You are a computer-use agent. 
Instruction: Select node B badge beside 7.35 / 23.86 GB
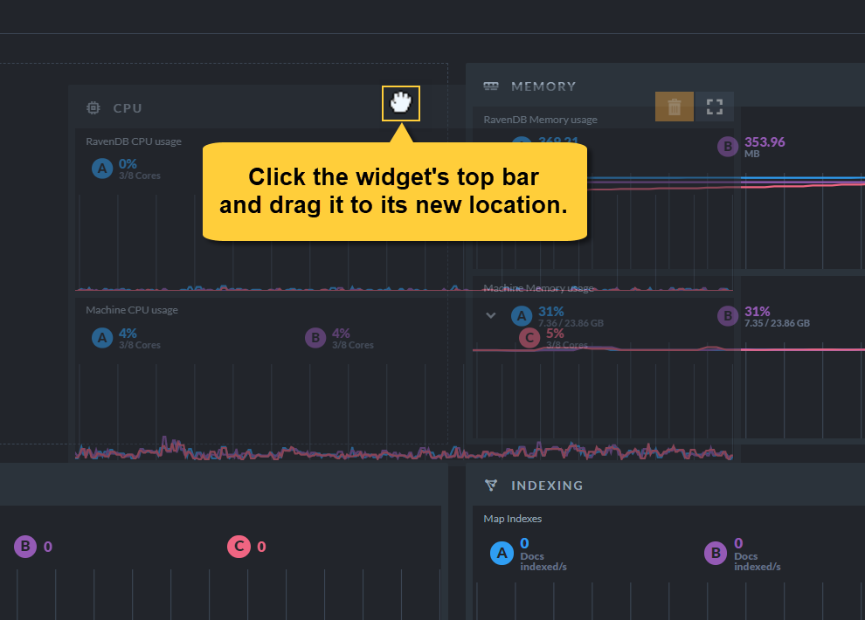[x=728, y=316]
